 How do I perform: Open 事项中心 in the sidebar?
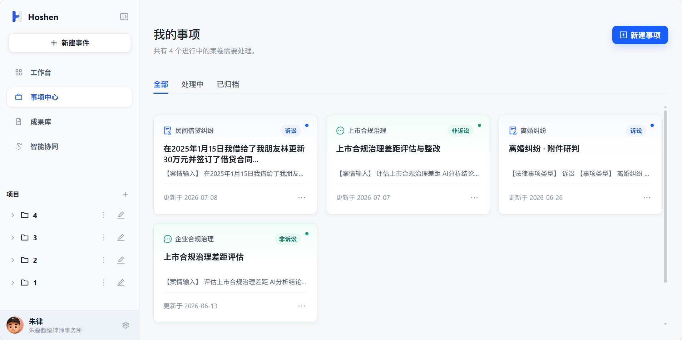(70, 97)
